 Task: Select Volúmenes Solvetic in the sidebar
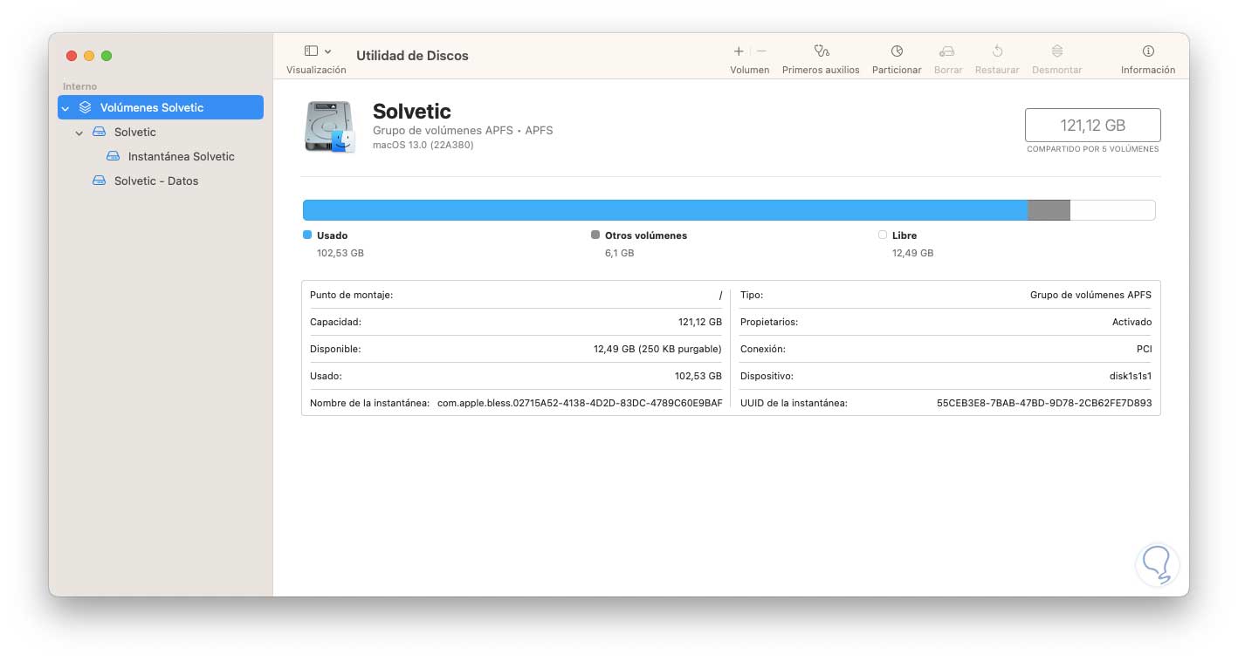161,107
